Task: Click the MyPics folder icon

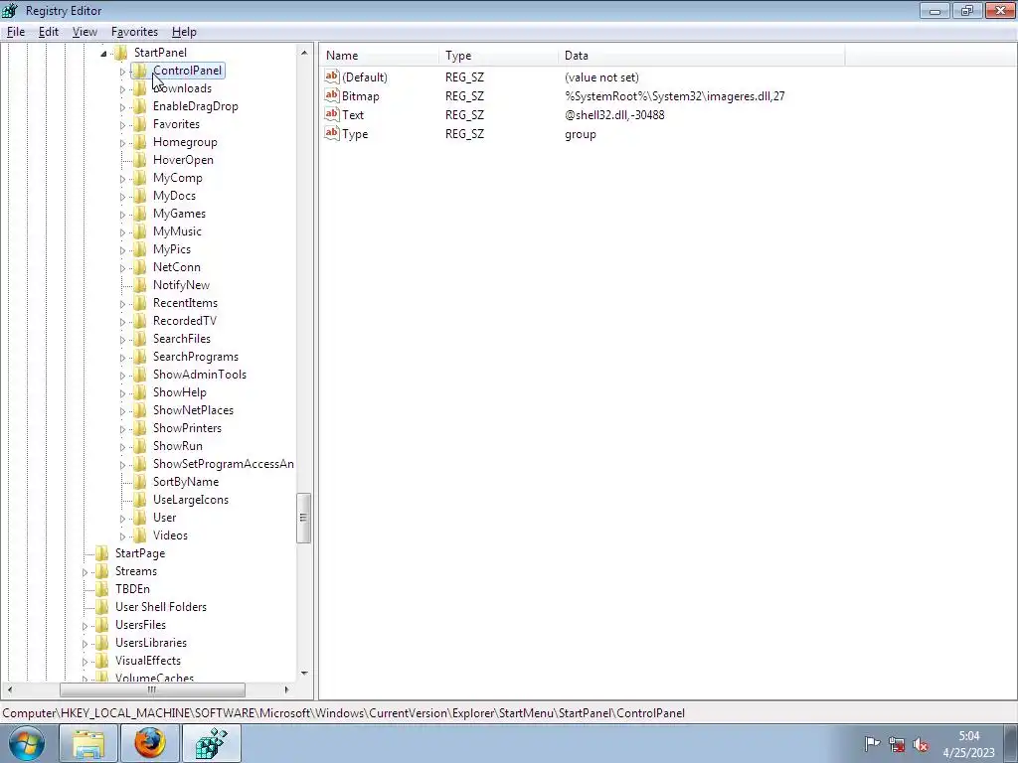Action: (139, 249)
